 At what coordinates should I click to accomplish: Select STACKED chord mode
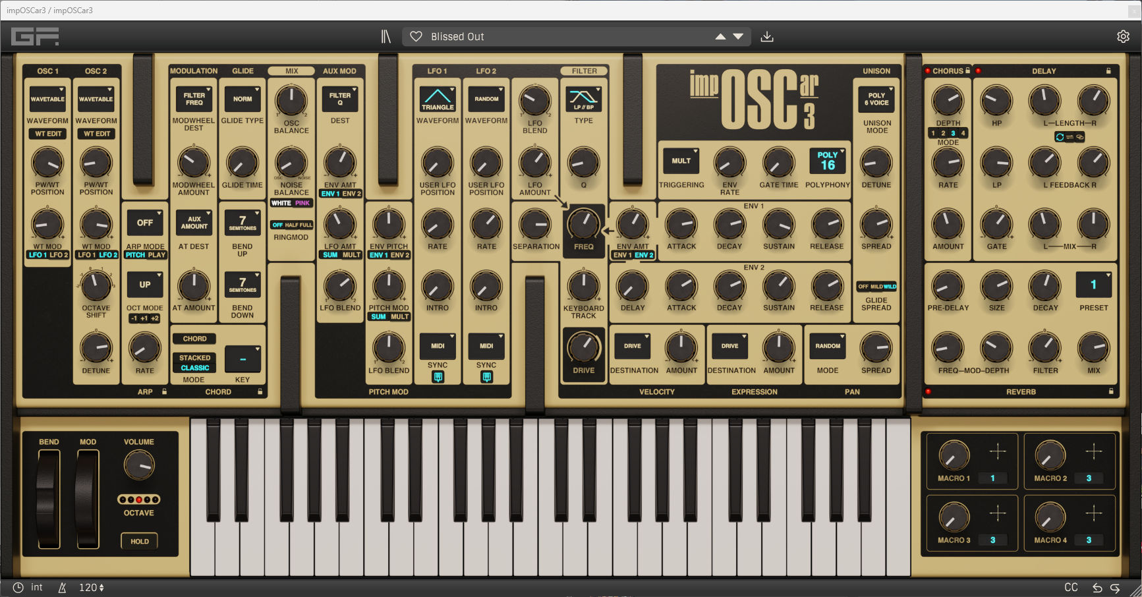tap(195, 358)
